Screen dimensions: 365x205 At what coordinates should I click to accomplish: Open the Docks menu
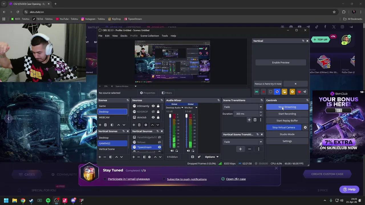tap(124, 36)
